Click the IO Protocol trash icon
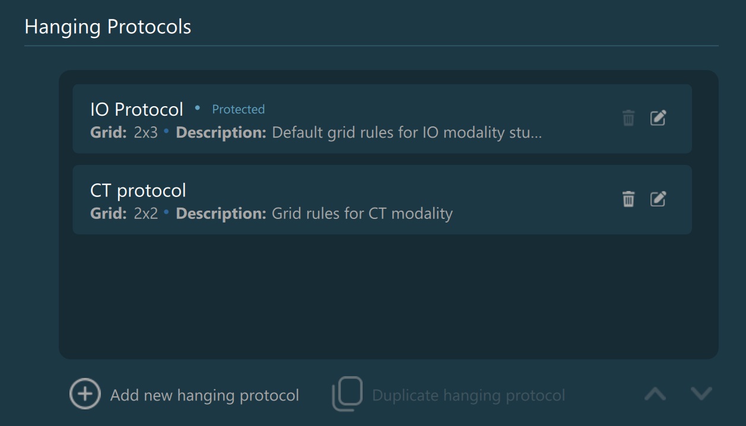Image resolution: width=746 pixels, height=426 pixels. pyautogui.click(x=628, y=119)
